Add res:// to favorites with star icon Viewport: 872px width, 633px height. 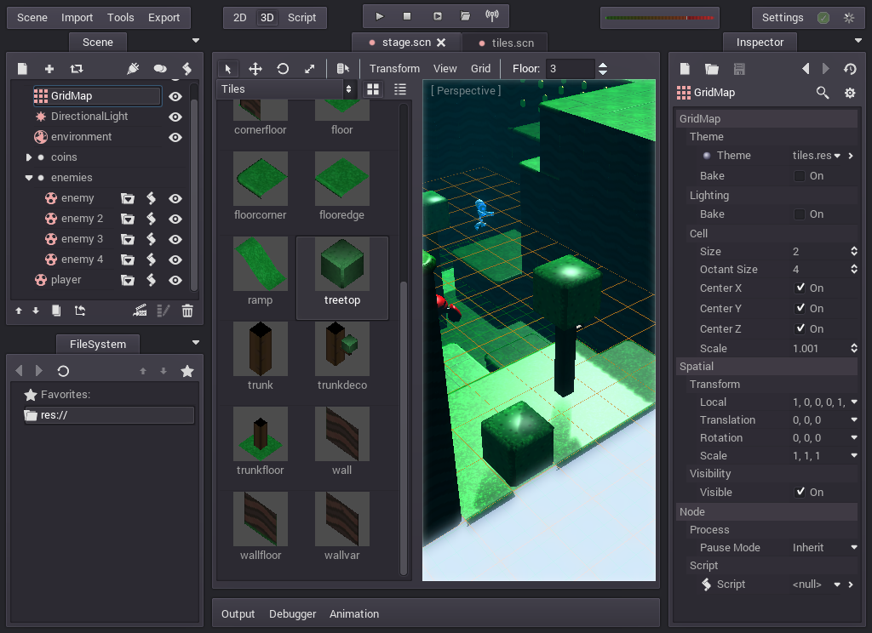point(187,371)
